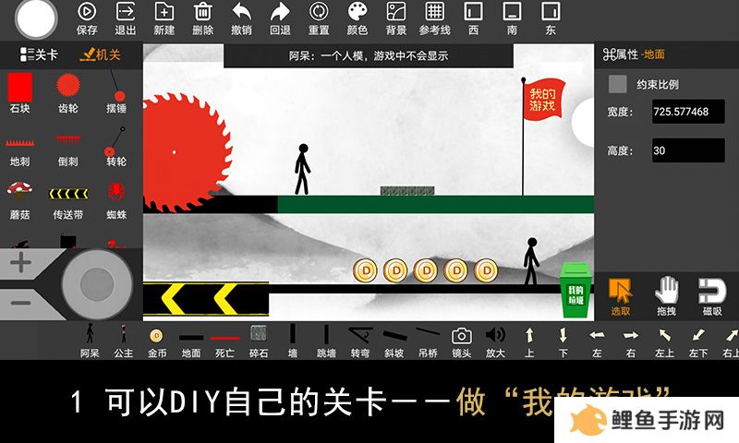Redo with the 回退 arrow
Viewport: 739px width, 443px height.
[x=280, y=11]
